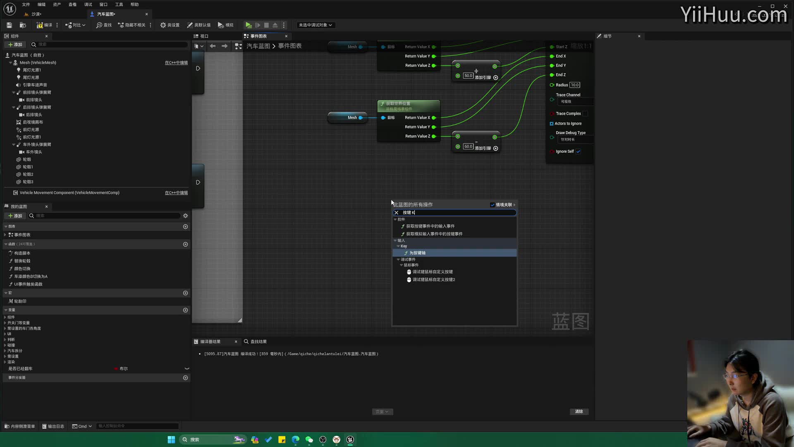
Task: Click the 清除 button in compiler results
Action: pyautogui.click(x=579, y=412)
